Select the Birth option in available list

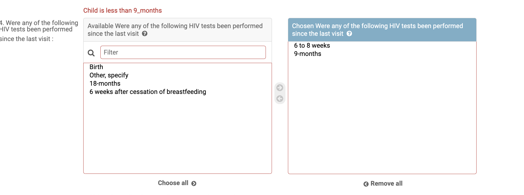click(178, 67)
